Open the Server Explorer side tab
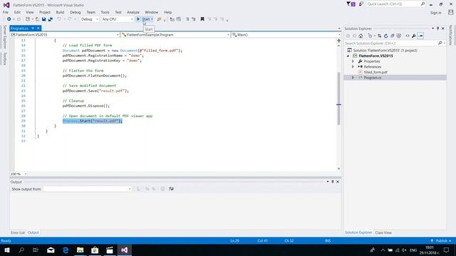456x256 pixels. tap(5, 36)
